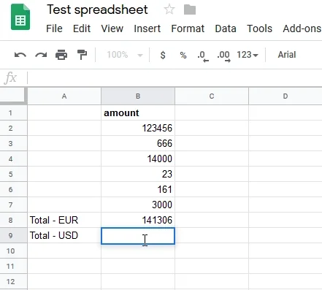Open the Data menu
The width and height of the screenshot is (322, 290).
[226, 28]
